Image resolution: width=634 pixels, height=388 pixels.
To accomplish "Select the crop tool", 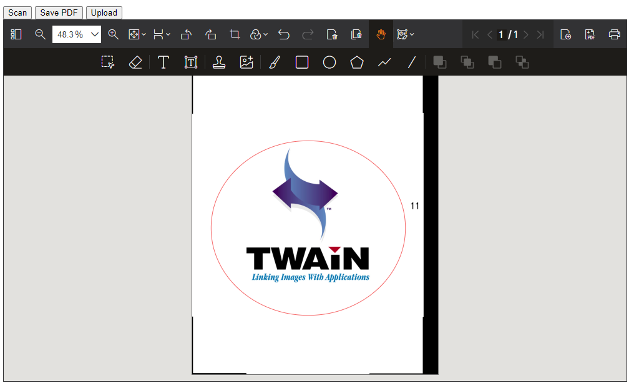I will 235,34.
